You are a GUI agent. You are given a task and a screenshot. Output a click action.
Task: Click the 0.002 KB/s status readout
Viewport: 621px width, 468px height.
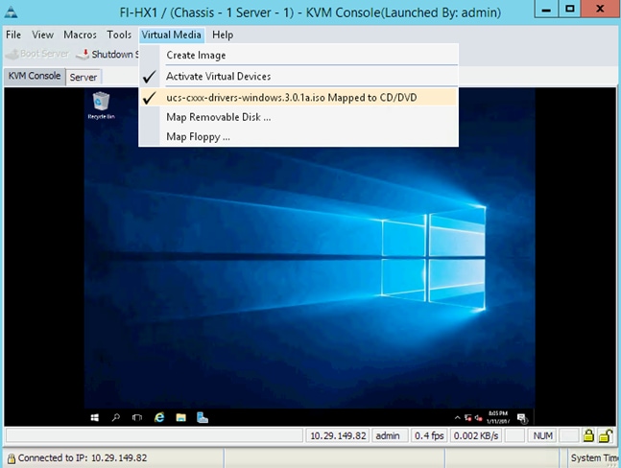[x=476, y=436]
